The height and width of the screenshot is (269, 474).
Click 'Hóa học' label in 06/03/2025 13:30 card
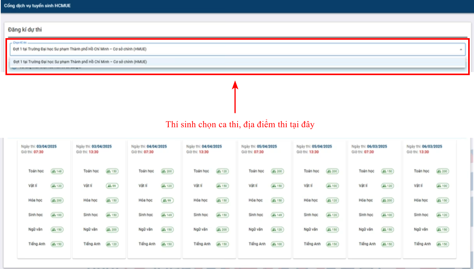point(421,200)
